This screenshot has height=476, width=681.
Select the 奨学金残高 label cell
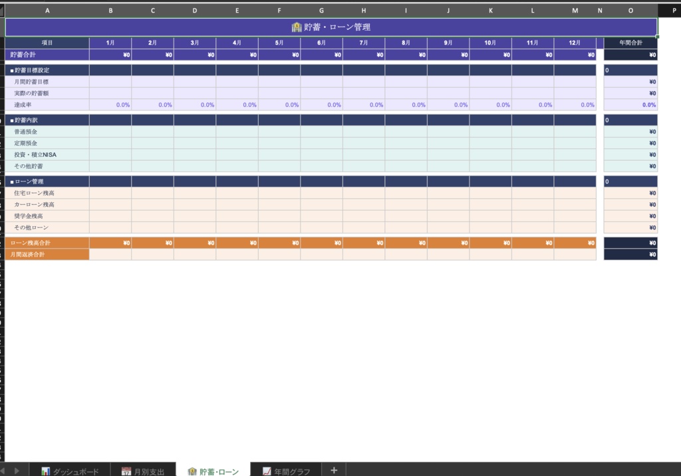[x=47, y=216]
